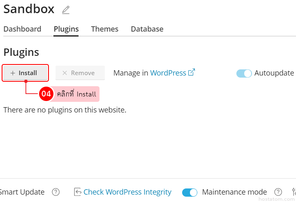Click the pencil icon beside Sandbox title
The height and width of the screenshot is (202, 296).
[x=66, y=10]
